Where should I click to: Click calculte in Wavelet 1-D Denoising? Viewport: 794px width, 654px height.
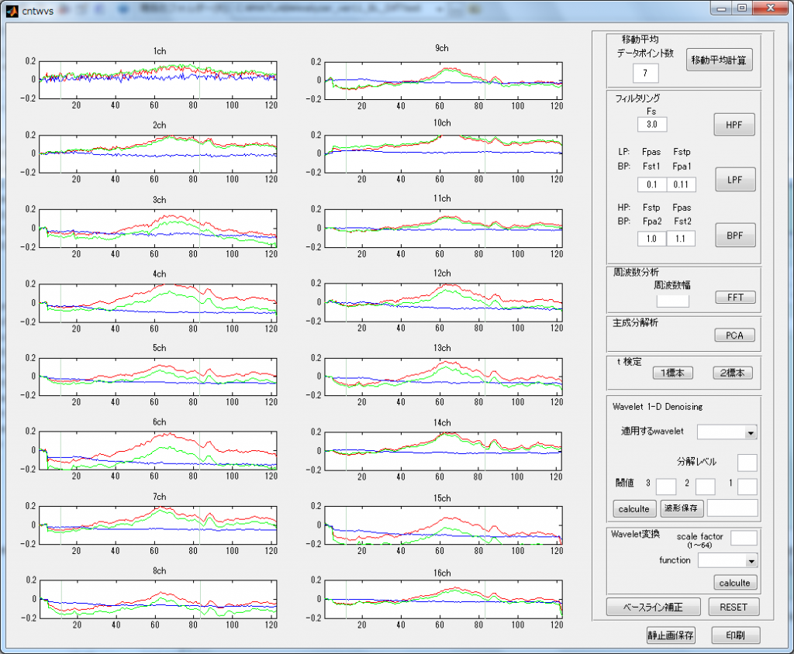pos(633,508)
